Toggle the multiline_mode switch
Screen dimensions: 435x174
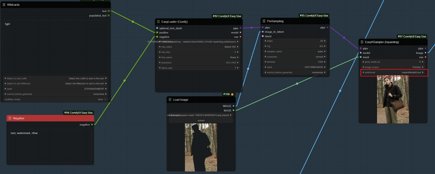105,99
